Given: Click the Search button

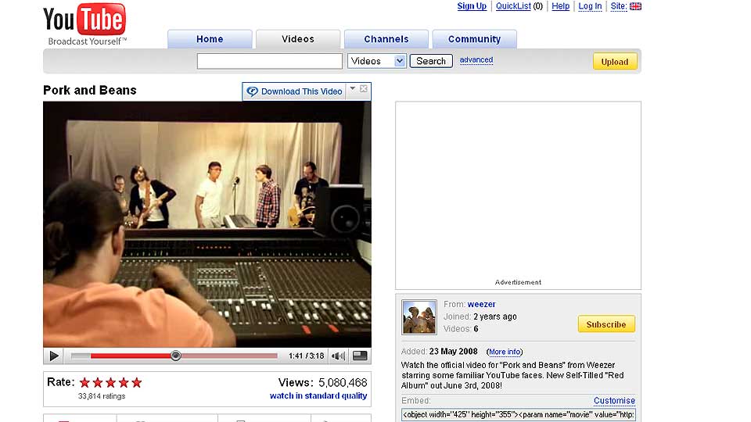Looking at the screenshot, I should click(x=431, y=61).
